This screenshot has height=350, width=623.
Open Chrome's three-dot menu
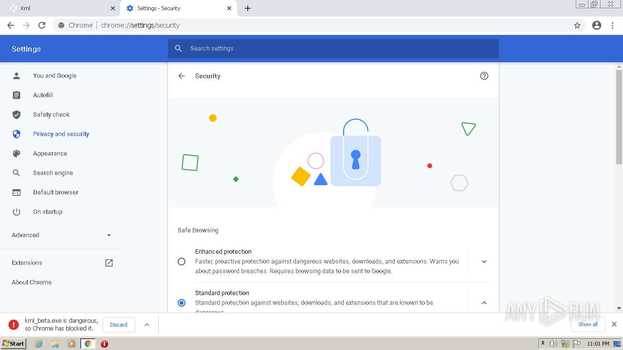click(613, 25)
